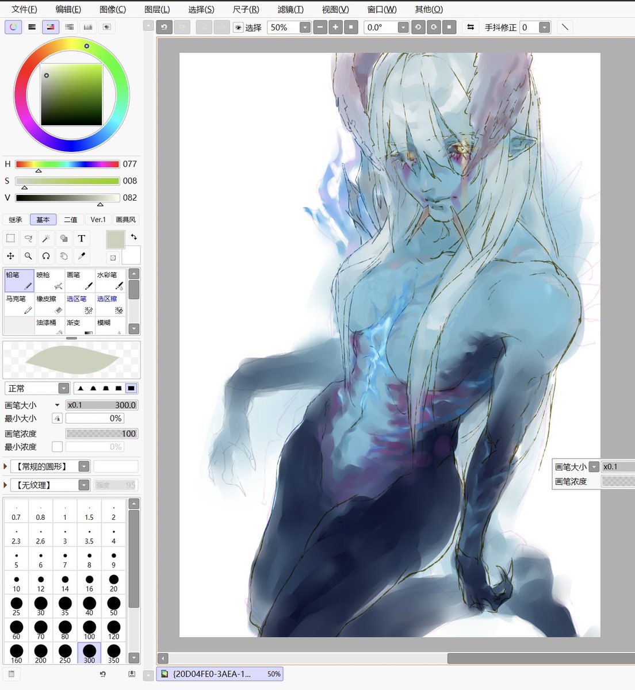Choose the 渐变 gradient tool
Viewport: 635px width, 690px height.
[x=80, y=325]
